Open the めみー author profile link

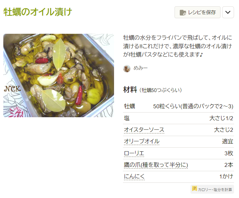140,68
